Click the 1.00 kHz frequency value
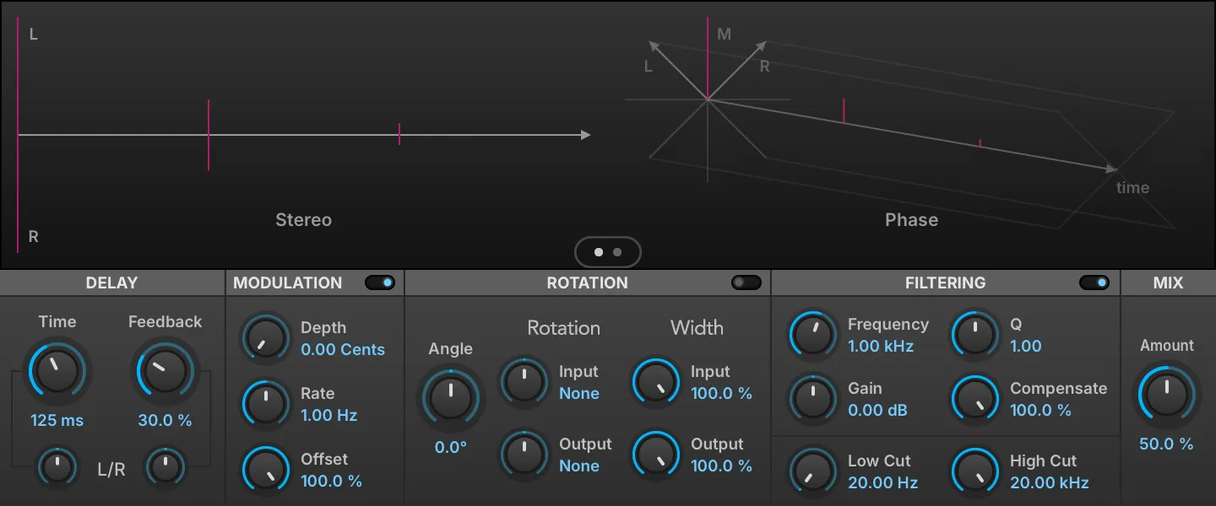The width and height of the screenshot is (1216, 506). [881, 346]
